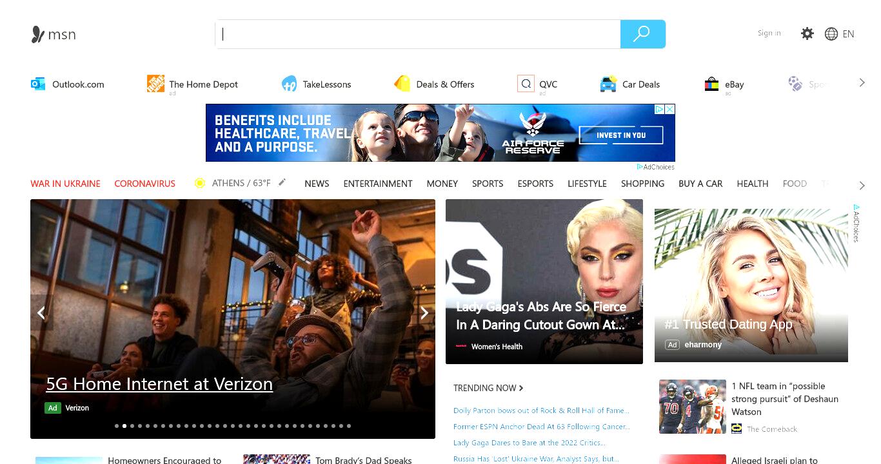Image resolution: width=881 pixels, height=464 pixels.
Task: Open the CORONAVIRUS section
Action: pyautogui.click(x=144, y=184)
